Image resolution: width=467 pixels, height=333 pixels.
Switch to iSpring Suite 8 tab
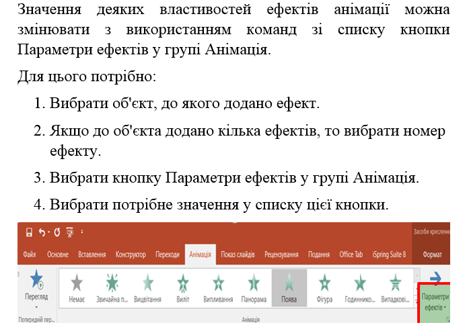click(389, 254)
